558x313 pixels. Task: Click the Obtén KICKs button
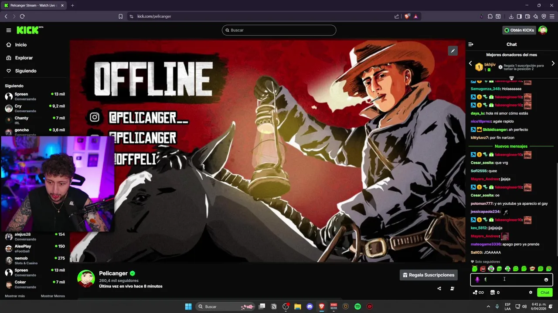(519, 30)
